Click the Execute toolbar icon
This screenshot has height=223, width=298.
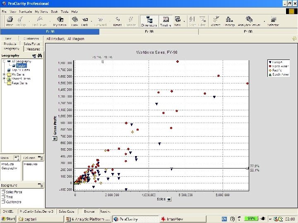[130, 21]
